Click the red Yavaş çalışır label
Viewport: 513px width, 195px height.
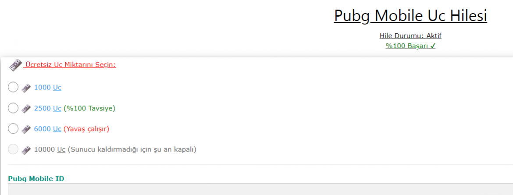point(86,129)
